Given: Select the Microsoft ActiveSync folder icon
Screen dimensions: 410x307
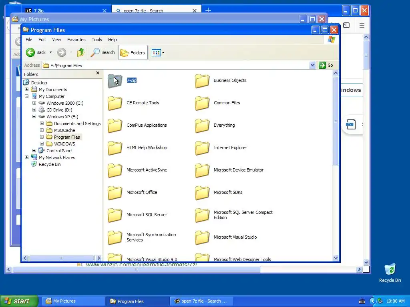Looking at the screenshot, I should pos(115,170).
